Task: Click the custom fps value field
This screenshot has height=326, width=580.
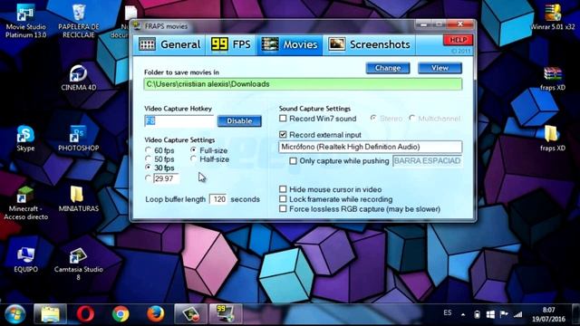Action: (x=166, y=179)
